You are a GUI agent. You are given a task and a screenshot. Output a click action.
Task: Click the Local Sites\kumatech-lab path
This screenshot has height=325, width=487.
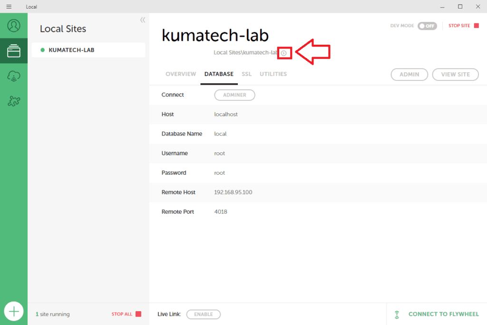(x=246, y=52)
